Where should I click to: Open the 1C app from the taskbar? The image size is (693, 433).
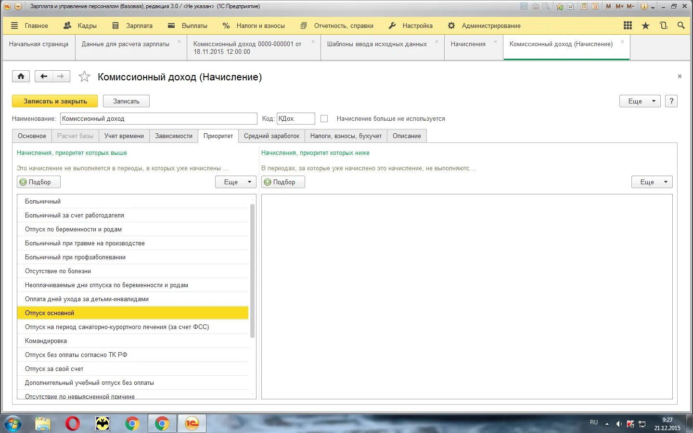(192, 423)
